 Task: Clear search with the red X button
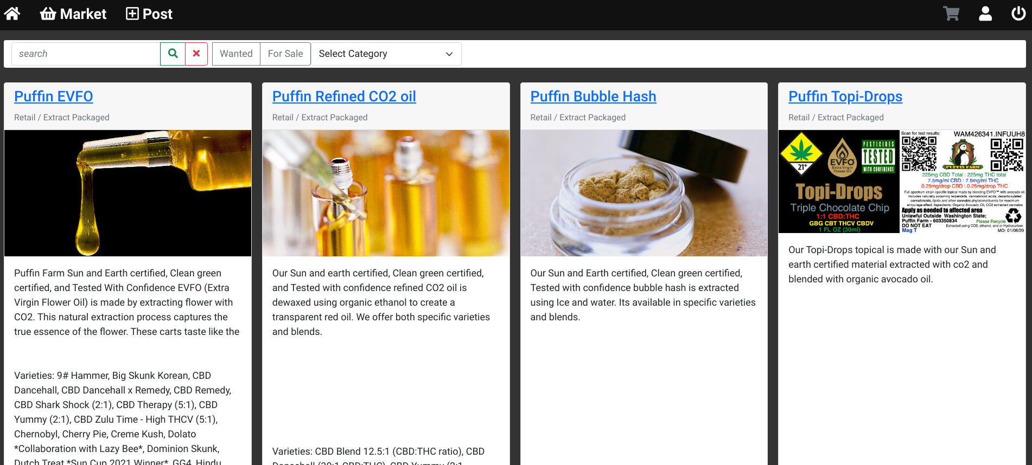196,54
